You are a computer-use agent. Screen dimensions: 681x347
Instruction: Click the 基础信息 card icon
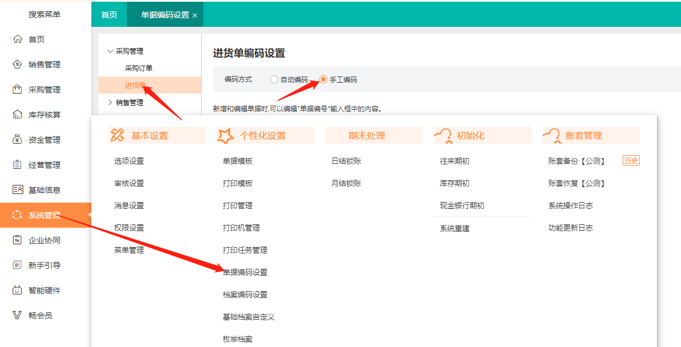17,190
